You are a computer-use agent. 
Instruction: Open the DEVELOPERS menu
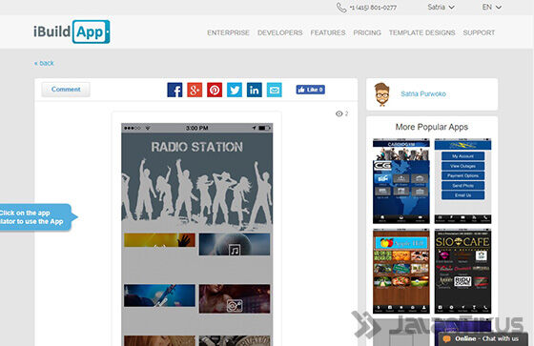280,32
